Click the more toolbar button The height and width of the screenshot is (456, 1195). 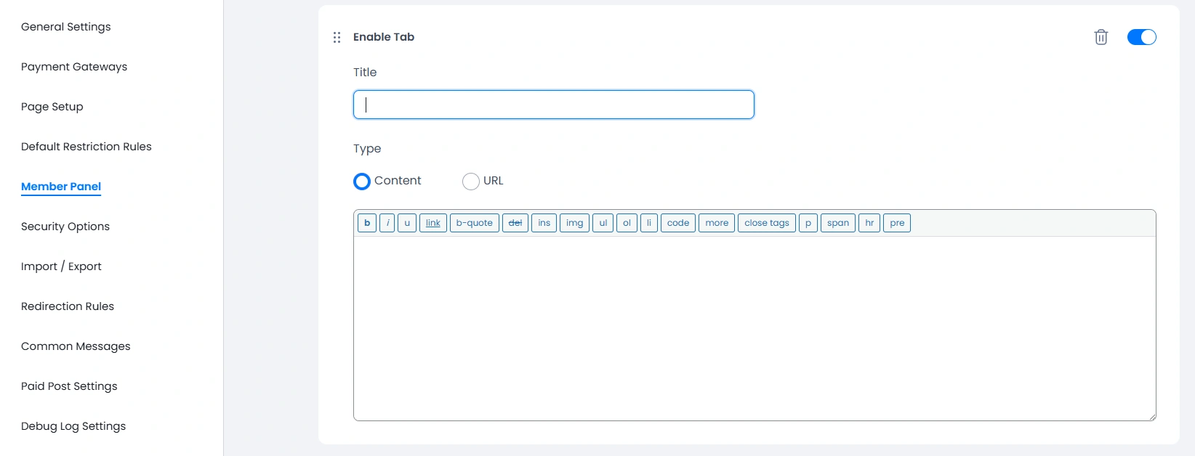coord(716,223)
